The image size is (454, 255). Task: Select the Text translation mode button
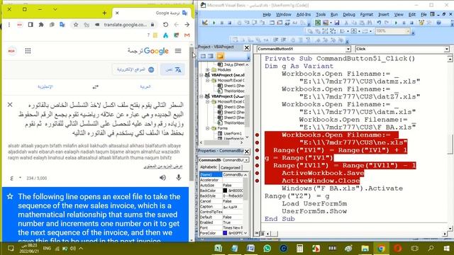pyautogui.click(x=173, y=69)
